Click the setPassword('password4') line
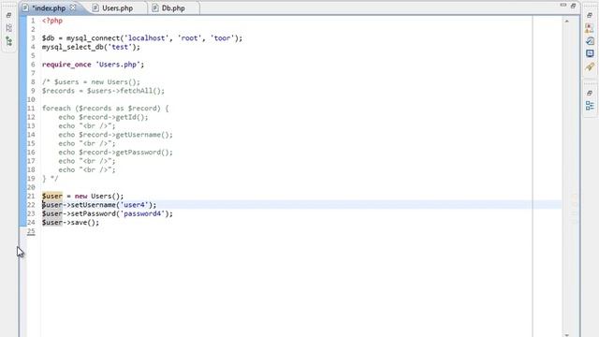The width and height of the screenshot is (599, 337). click(x=108, y=213)
